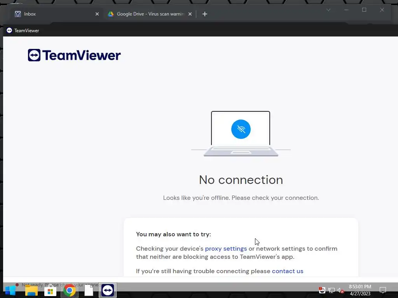Switch to the Inbox browser tab

click(x=56, y=14)
